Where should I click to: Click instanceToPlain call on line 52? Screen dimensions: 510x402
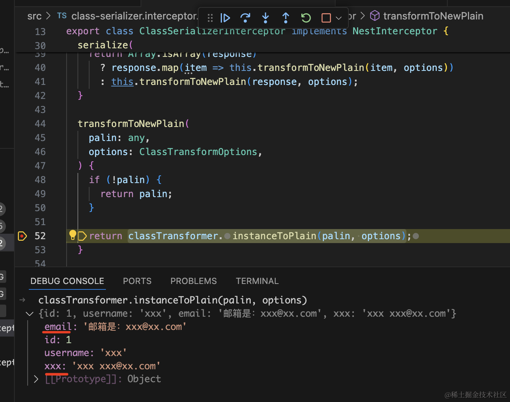click(274, 236)
